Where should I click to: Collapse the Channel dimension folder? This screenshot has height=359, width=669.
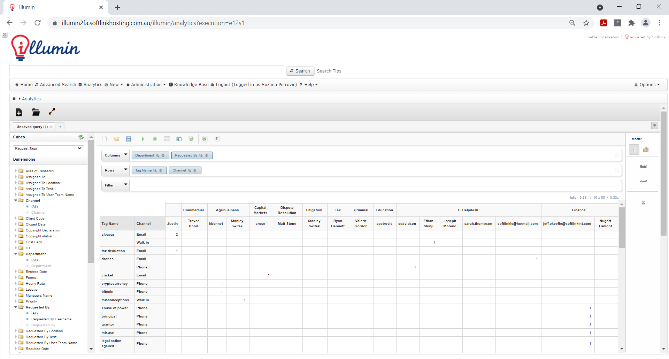pyautogui.click(x=15, y=200)
